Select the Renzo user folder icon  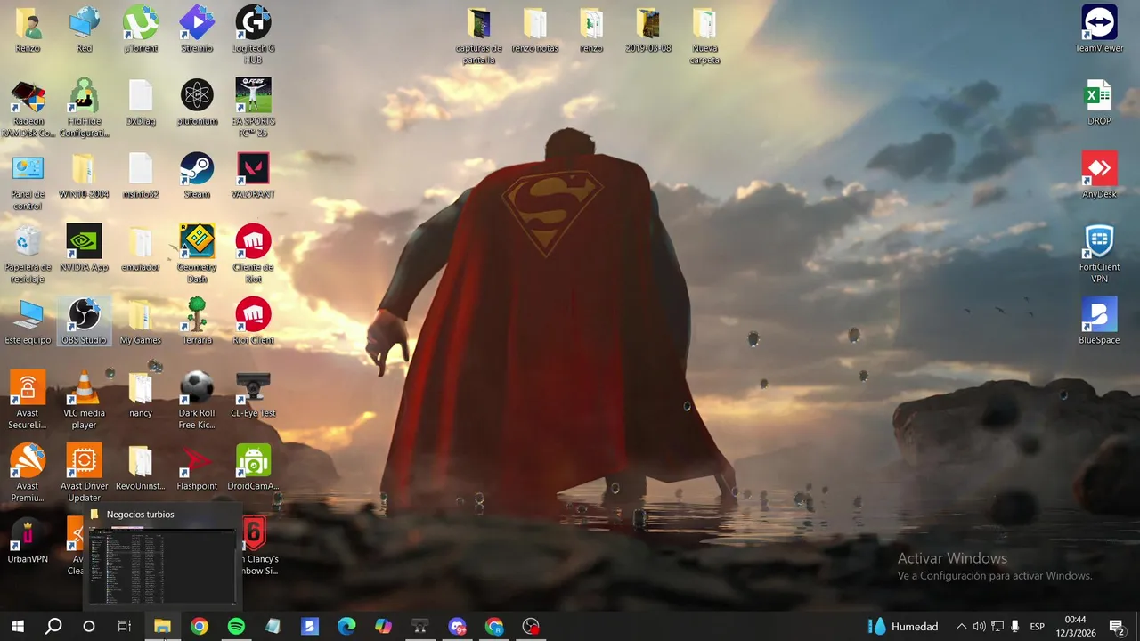pyautogui.click(x=28, y=29)
